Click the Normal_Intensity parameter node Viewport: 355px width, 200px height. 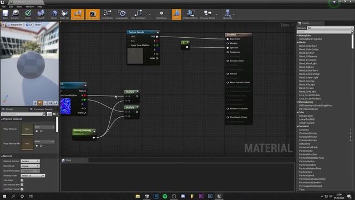(x=84, y=134)
